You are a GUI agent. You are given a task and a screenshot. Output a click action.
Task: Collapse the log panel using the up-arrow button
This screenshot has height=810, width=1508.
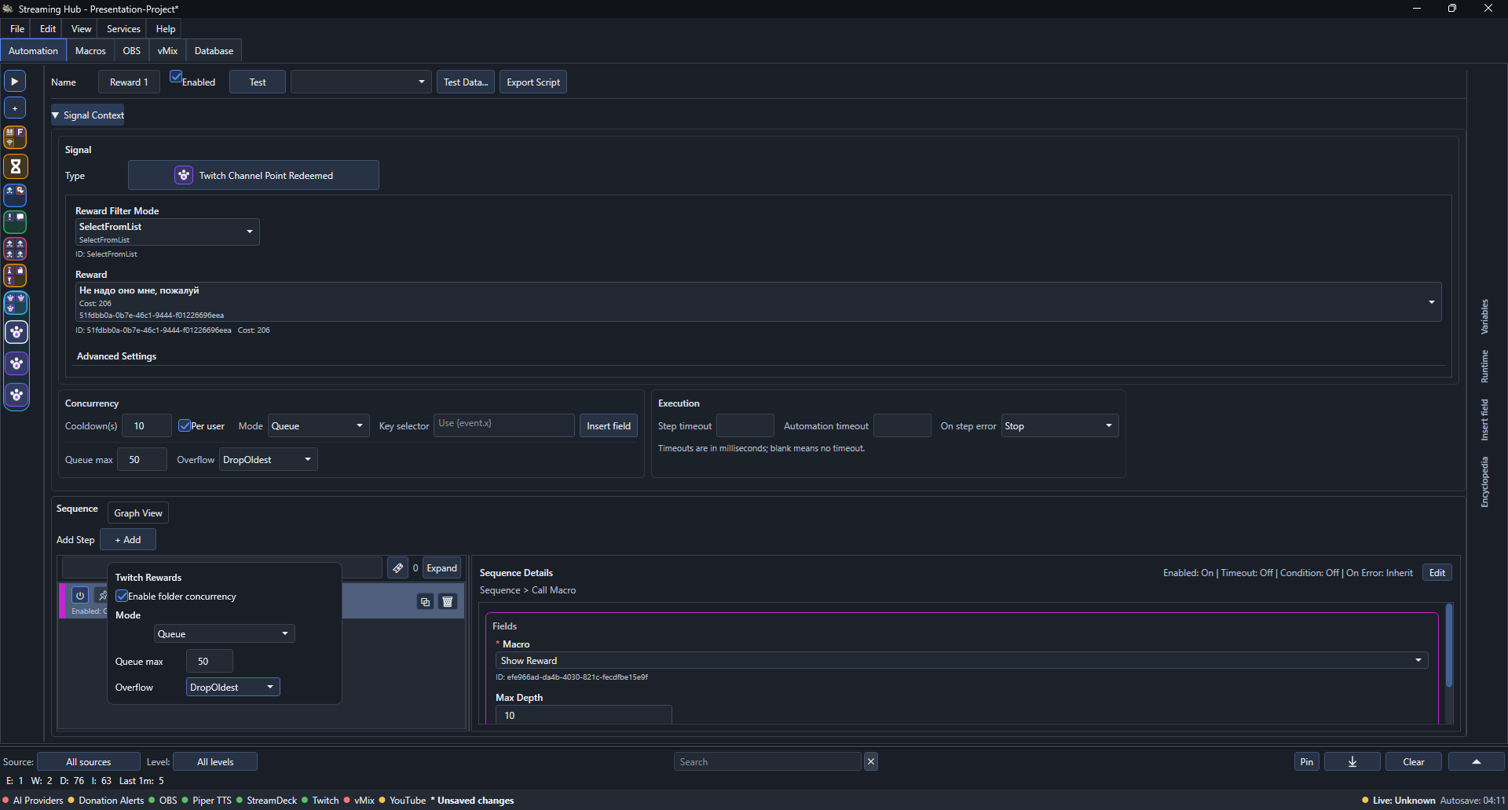(x=1477, y=761)
